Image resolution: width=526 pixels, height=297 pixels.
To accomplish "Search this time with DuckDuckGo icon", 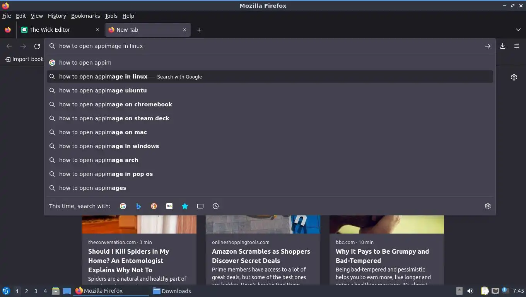I will pos(154,206).
